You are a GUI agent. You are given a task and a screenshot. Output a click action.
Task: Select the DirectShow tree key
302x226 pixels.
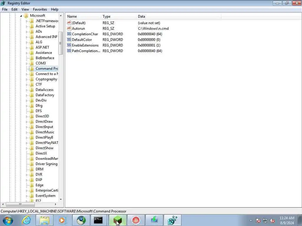(45, 148)
